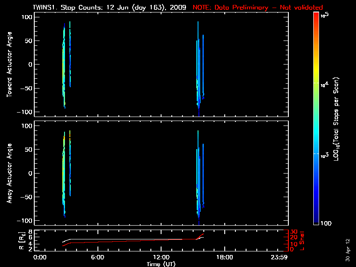Click the early-morning data streak in Toward panel
This screenshot has height=267, width=356.
pos(64,67)
